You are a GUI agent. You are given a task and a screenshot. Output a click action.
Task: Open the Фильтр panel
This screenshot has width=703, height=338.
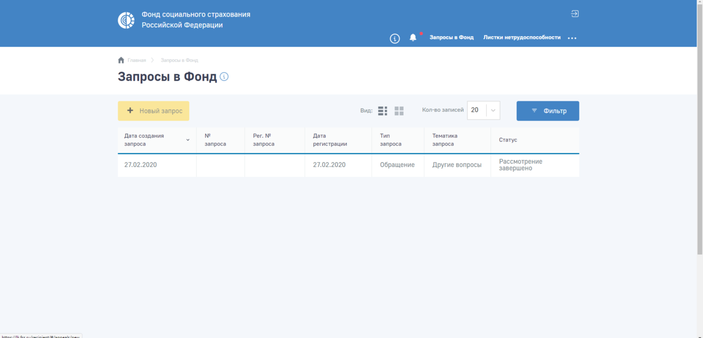tap(548, 111)
